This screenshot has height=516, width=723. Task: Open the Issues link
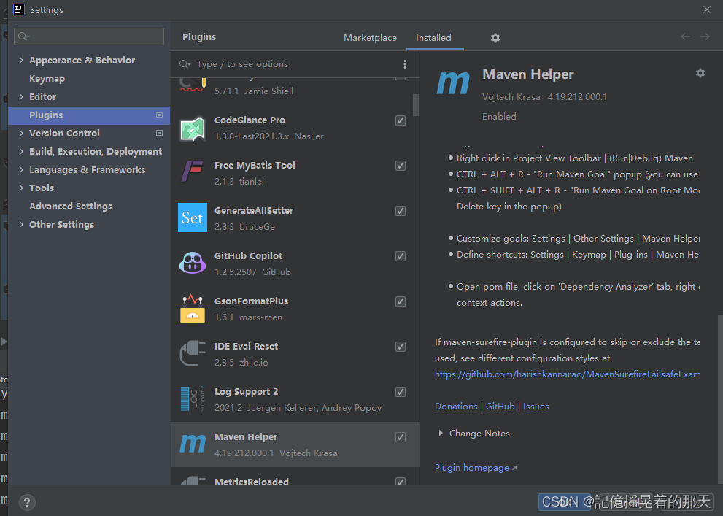(536, 407)
